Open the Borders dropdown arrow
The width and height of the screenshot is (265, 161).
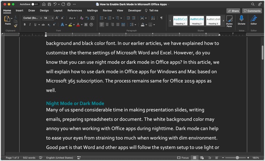154,25
